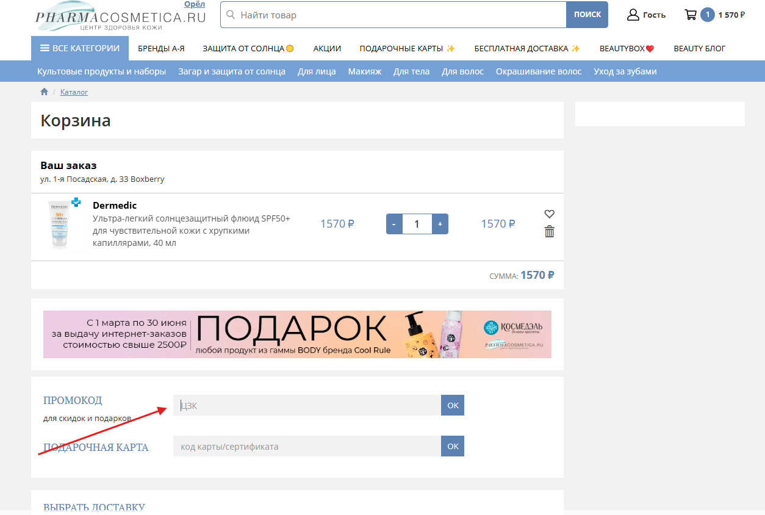Open ЗАЩИТА ОТ СОЛНЦА menu item
Image resolution: width=765 pixels, height=515 pixels.
coord(249,48)
